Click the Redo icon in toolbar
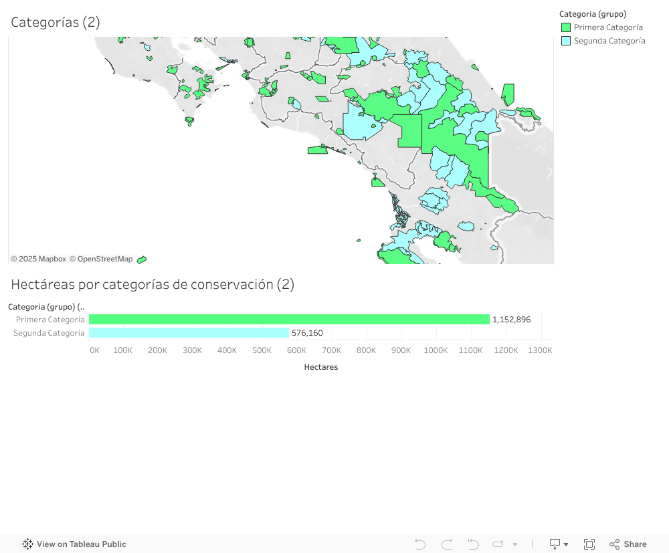 [x=447, y=544]
